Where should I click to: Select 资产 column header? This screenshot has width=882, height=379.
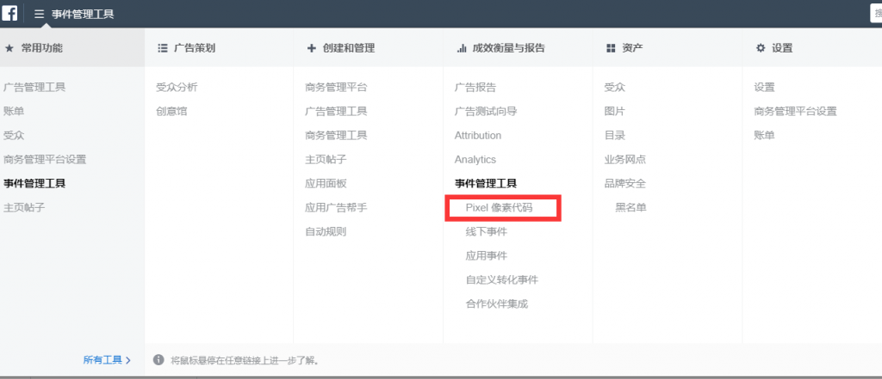point(633,48)
